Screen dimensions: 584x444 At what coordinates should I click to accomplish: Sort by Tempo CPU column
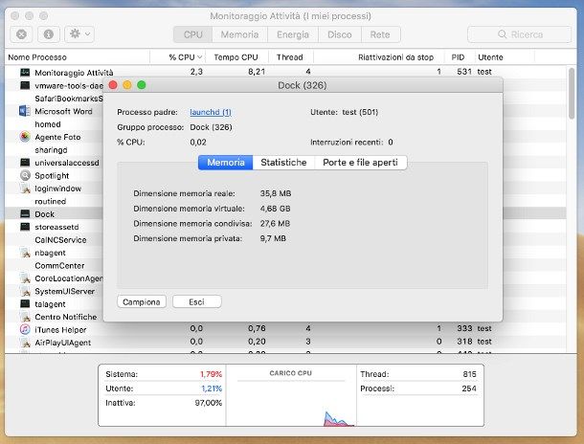tap(236, 57)
